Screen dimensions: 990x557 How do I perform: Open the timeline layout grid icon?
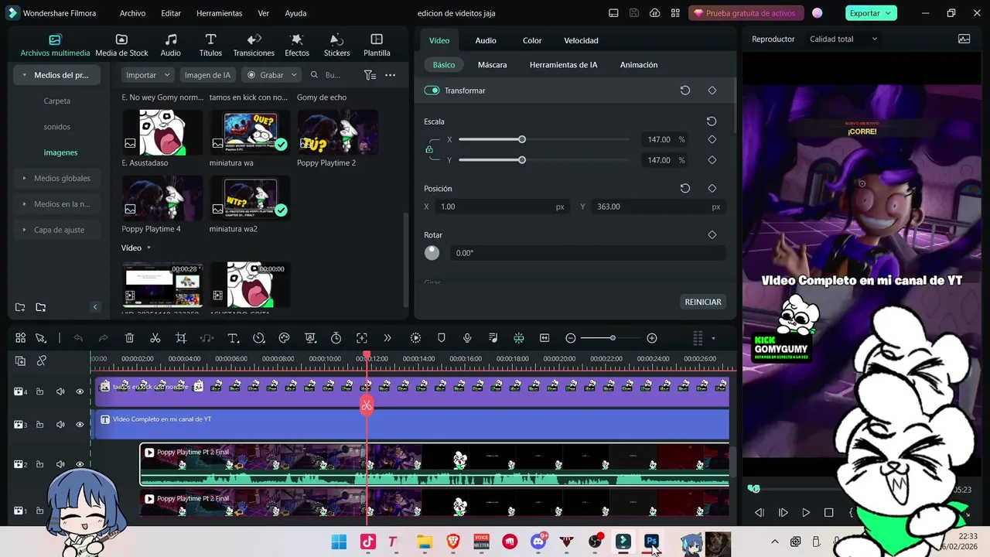pyautogui.click(x=20, y=338)
